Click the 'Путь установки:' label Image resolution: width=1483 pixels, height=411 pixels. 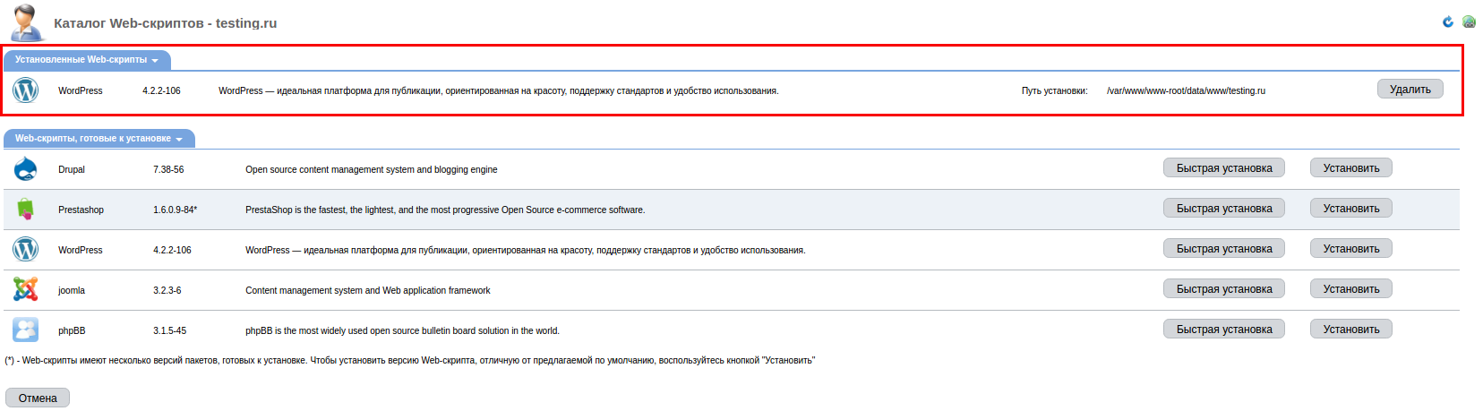pyautogui.click(x=1055, y=90)
